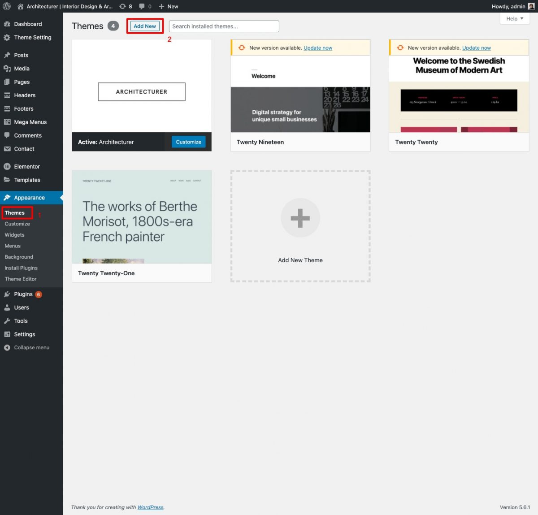Screen dimensions: 538x515
Task: Collapse the admin menu via its arrow icon
Action: tap(7, 347)
